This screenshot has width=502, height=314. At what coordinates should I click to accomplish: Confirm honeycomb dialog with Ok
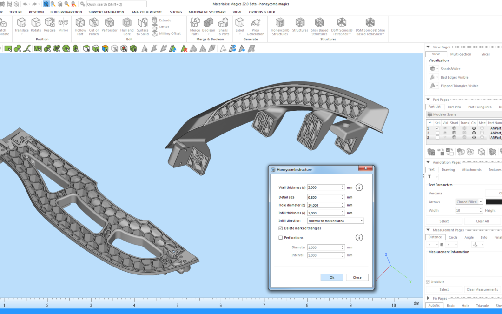pyautogui.click(x=332, y=277)
